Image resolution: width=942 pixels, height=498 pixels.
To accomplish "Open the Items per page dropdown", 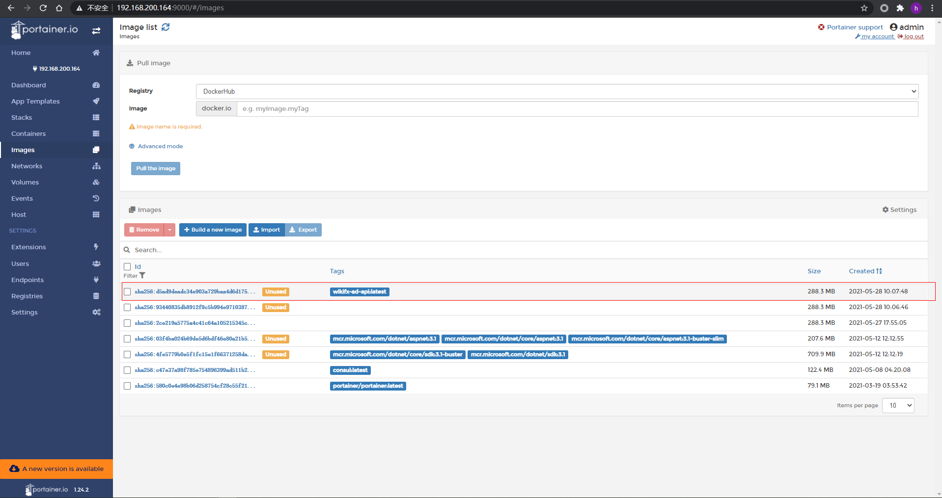I will click(898, 405).
